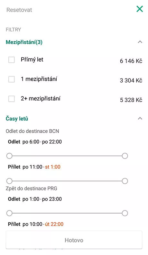Screen dimensions: 148x255
Task: Click middle of BCN Odlet slider track
Action: [67, 156]
